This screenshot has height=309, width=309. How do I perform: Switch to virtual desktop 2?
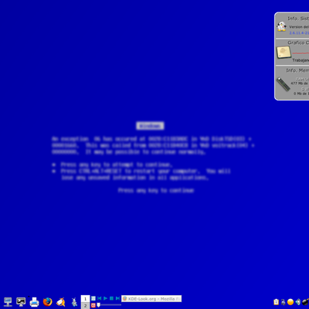tap(85, 306)
